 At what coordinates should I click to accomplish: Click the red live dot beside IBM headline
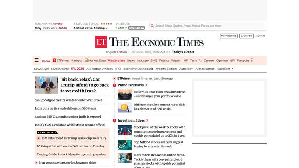tap(38, 138)
